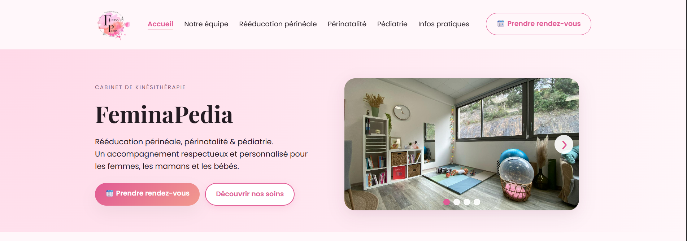Advance carousel with the right chevron arrow
The width and height of the screenshot is (687, 241).
tap(564, 145)
